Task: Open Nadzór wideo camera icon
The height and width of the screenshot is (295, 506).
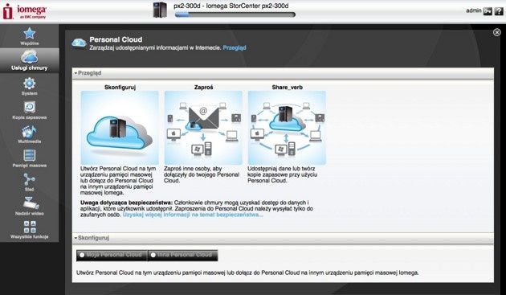Action: click(31, 203)
